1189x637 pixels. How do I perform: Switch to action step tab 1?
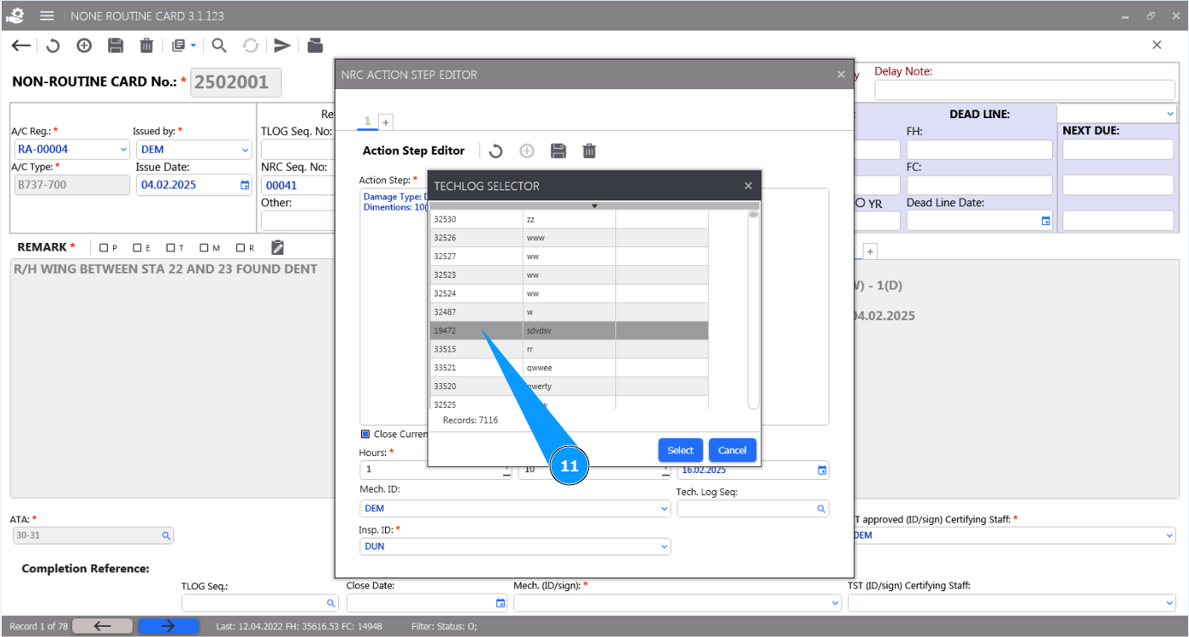pyautogui.click(x=367, y=121)
